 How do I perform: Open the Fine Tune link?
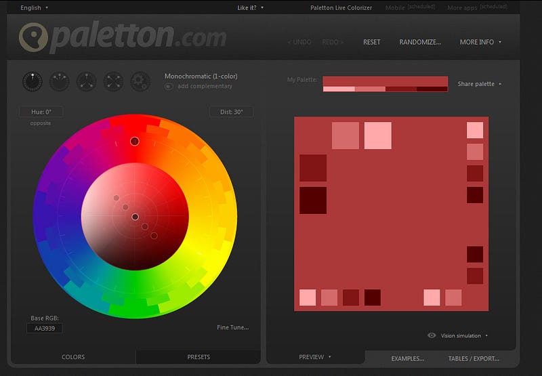pyautogui.click(x=233, y=327)
